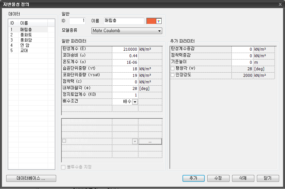
Task: Click the 이름 text field containing 매립층
Action: [x=124, y=21]
